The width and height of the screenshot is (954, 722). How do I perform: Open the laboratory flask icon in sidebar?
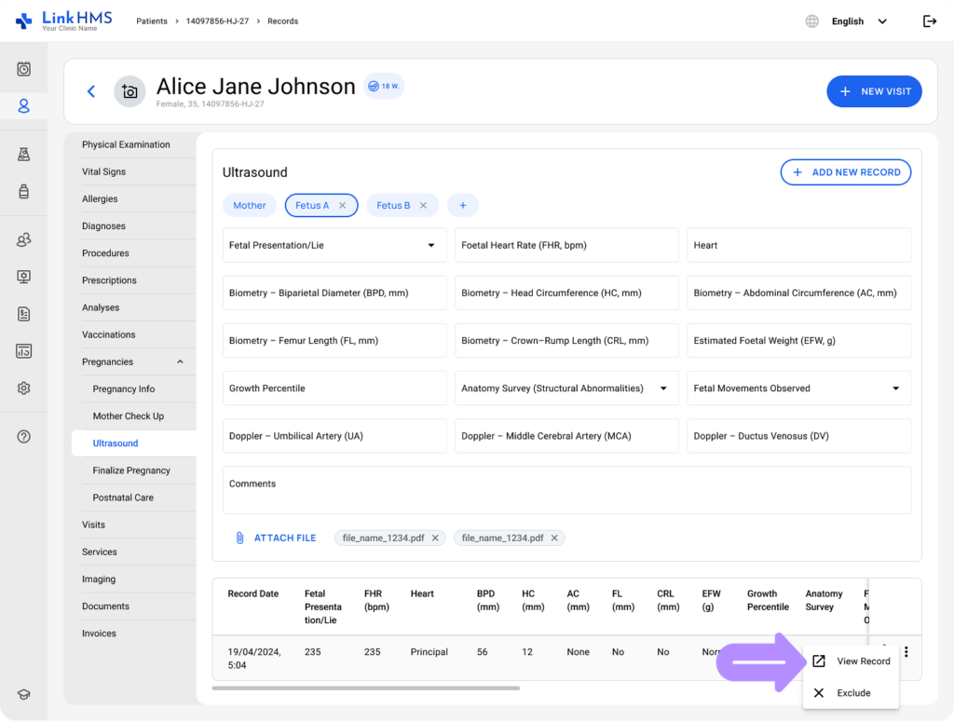click(x=24, y=155)
